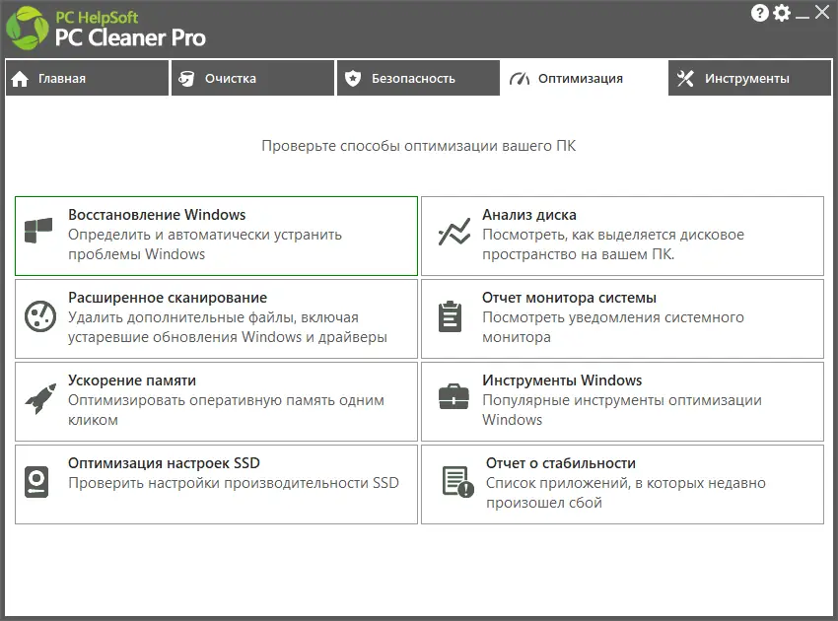This screenshot has height=621, width=838.
Task: Open Отчет о стабильности title
Action: coord(561,463)
